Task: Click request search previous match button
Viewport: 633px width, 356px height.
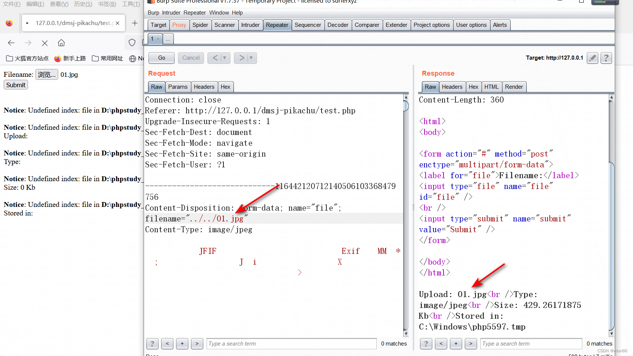Action: (x=167, y=344)
